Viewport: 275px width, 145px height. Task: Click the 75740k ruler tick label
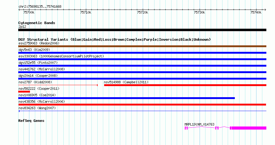tap(256, 12)
